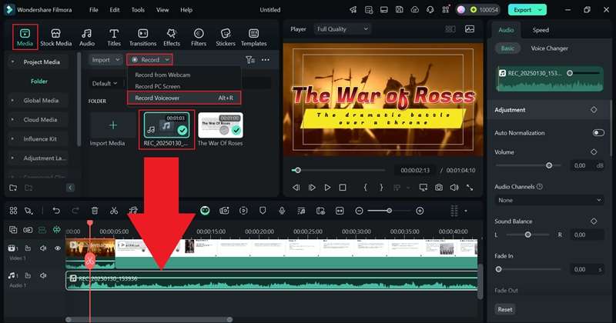Click the player volume icon
The image size is (616, 323).
(x=454, y=188)
